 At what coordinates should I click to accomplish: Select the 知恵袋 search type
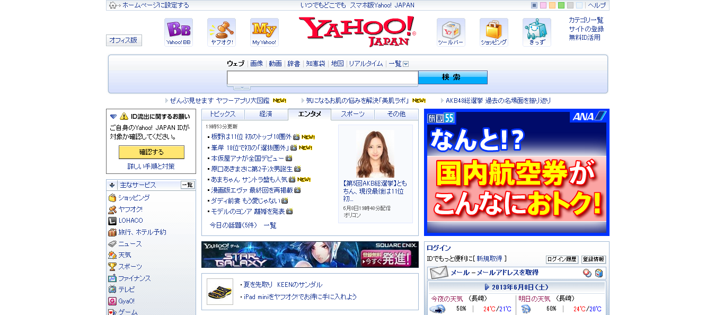(315, 64)
